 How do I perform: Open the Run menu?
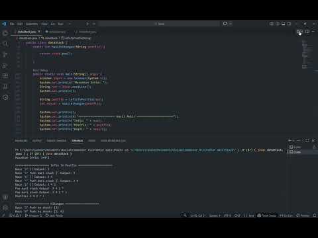(60, 24)
